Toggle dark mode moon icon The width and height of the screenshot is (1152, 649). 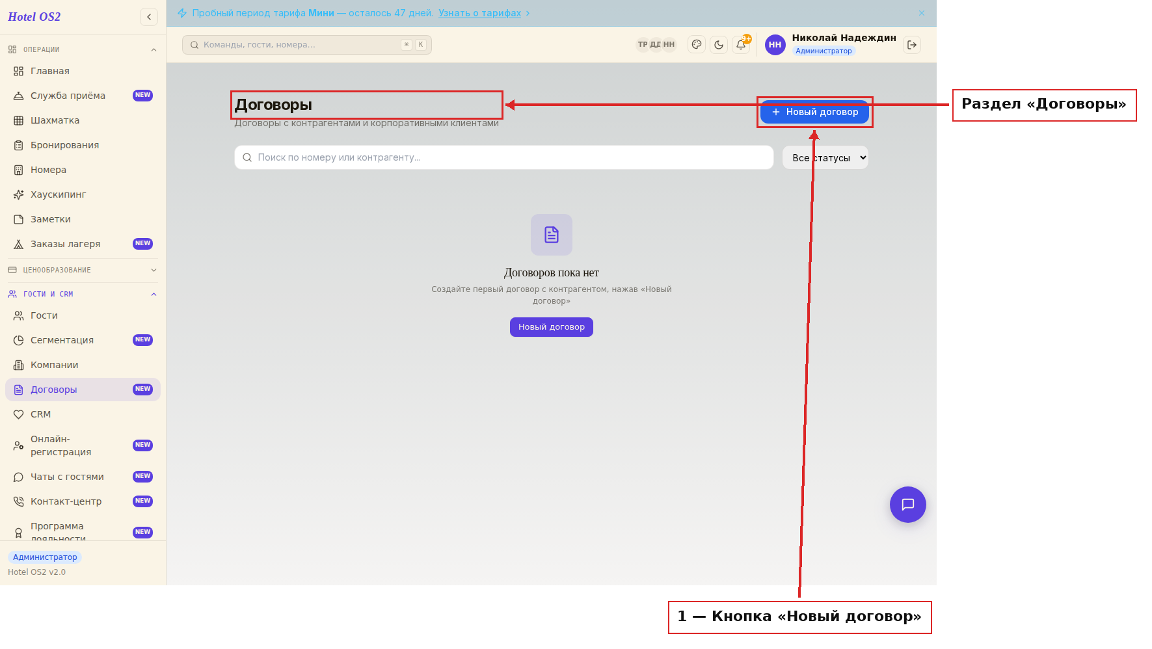719,45
